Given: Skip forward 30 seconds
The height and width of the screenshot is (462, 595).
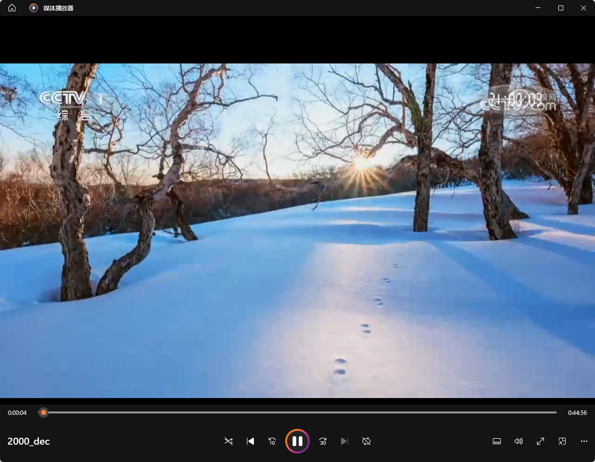Looking at the screenshot, I should click(x=323, y=441).
